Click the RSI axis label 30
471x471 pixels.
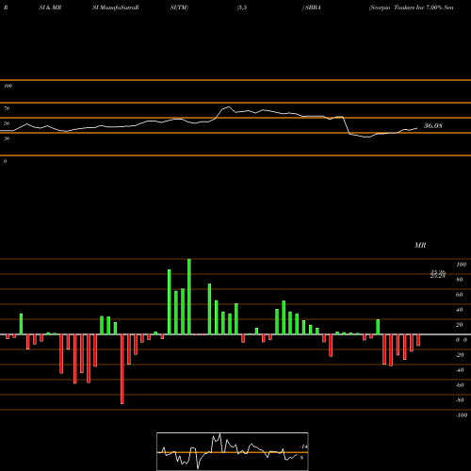[7, 138]
